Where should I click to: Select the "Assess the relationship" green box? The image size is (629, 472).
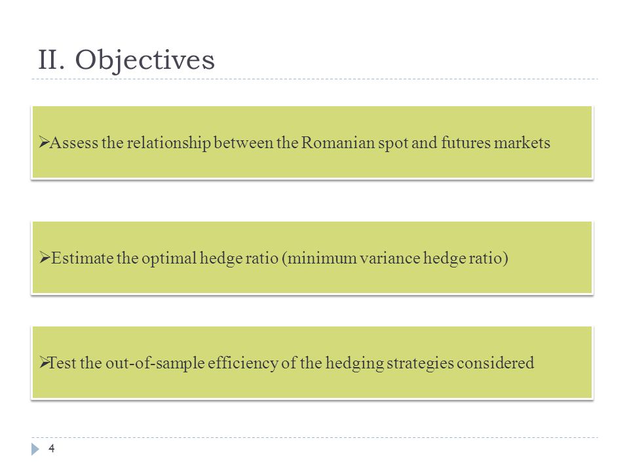[x=312, y=142]
